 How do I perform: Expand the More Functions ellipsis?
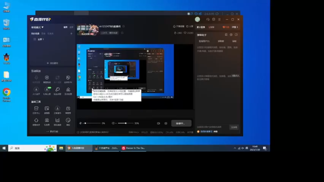pyautogui.click(x=52, y=131)
